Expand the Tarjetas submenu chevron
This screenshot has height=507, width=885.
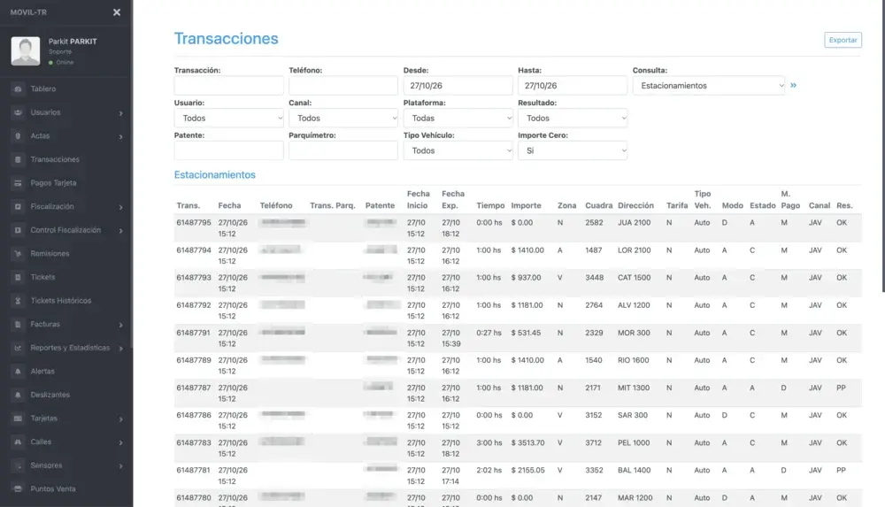point(120,419)
